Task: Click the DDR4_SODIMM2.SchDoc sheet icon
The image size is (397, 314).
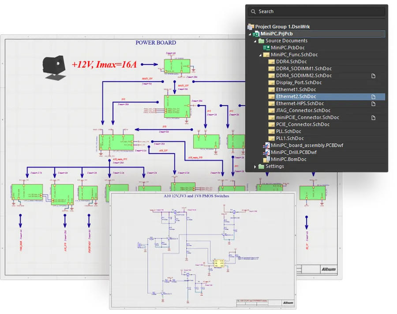Action: click(271, 75)
